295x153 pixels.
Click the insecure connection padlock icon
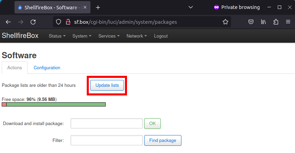pos(68,22)
